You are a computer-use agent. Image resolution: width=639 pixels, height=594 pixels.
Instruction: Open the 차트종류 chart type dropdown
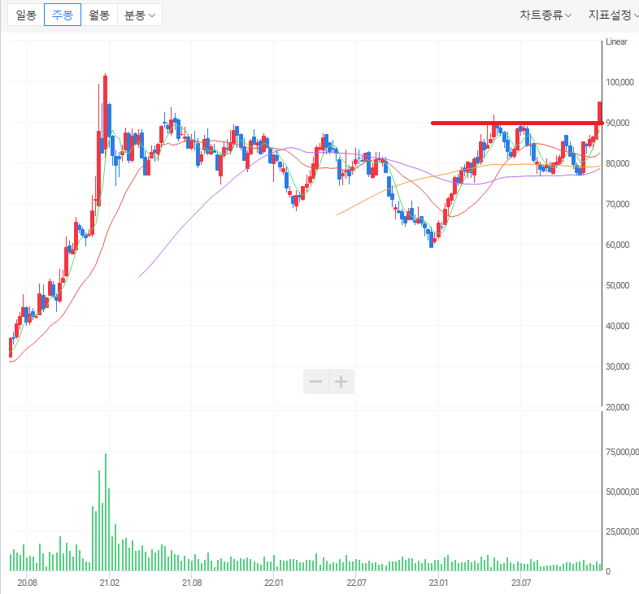[x=546, y=15]
